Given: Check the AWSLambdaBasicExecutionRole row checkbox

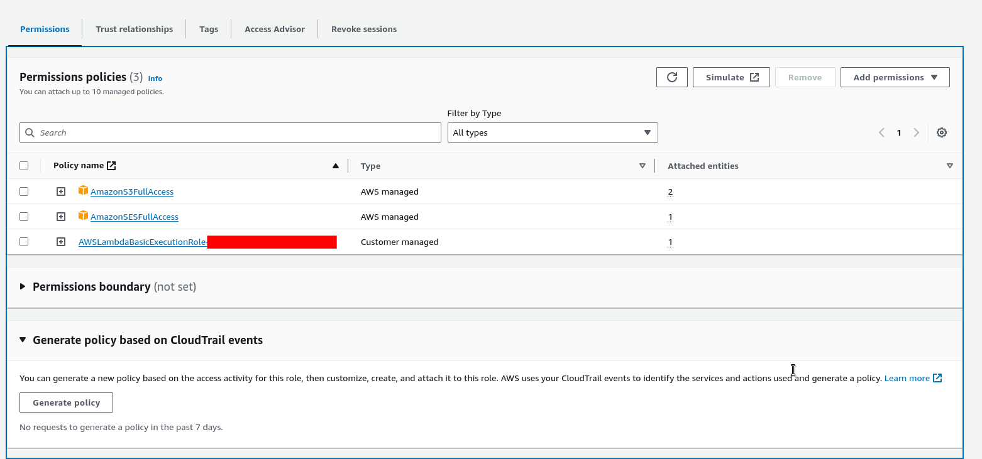Looking at the screenshot, I should click(24, 242).
